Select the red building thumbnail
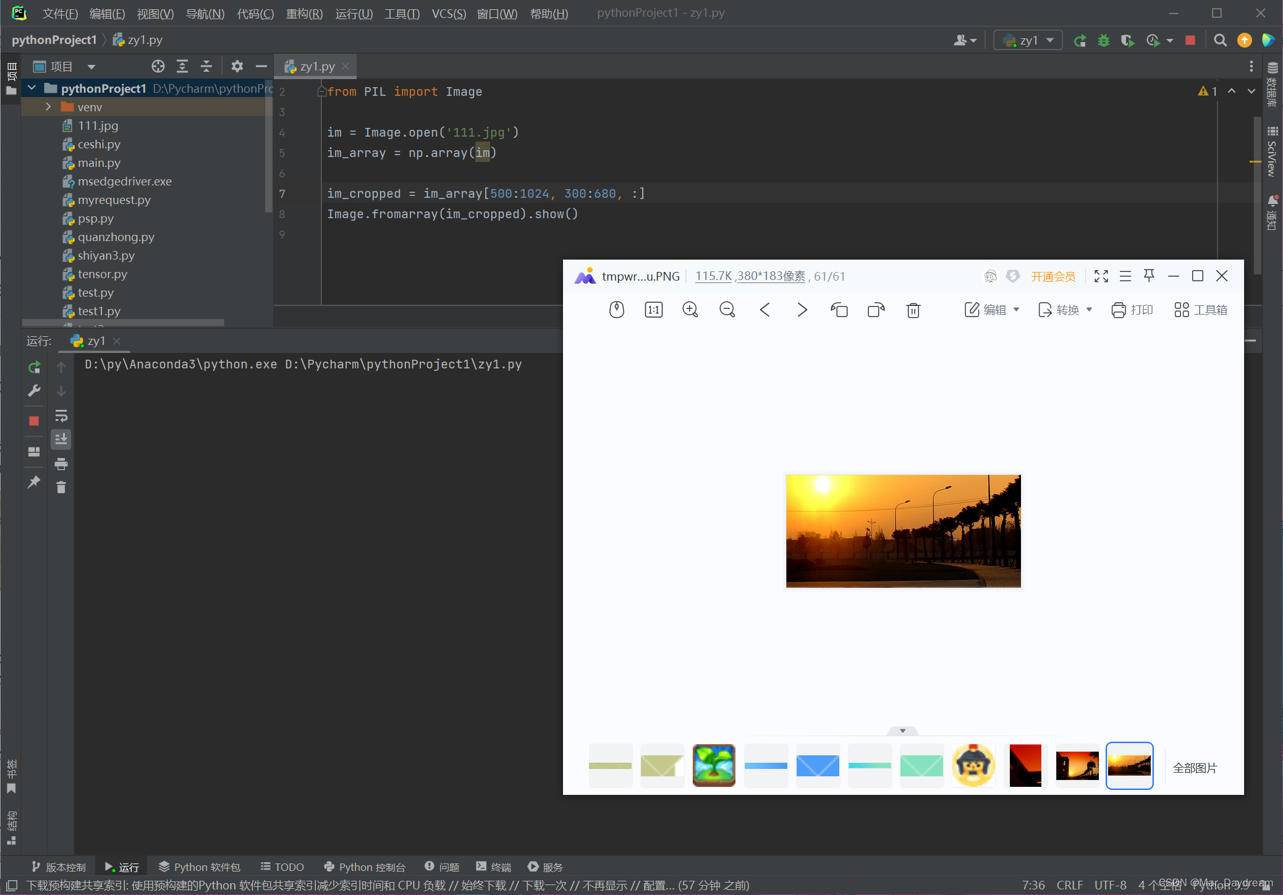1283x895 pixels. click(1025, 766)
